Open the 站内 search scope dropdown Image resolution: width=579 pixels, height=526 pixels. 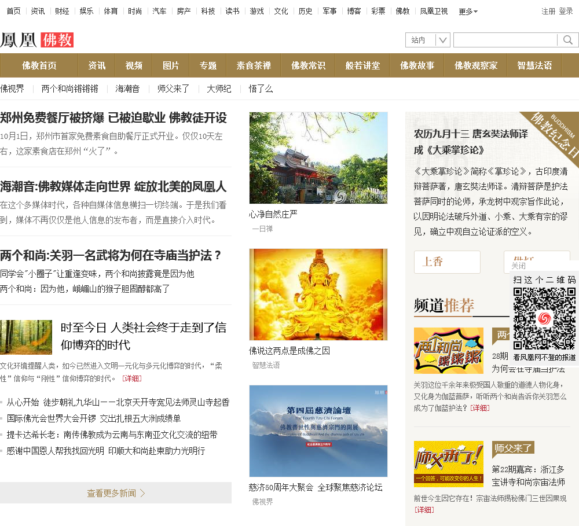428,40
